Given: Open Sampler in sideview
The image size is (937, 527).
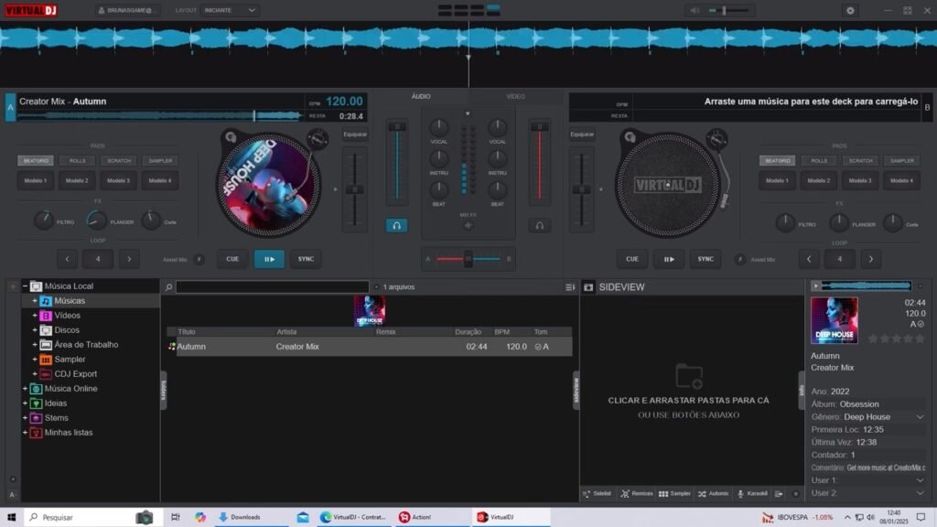Looking at the screenshot, I should click(674, 494).
